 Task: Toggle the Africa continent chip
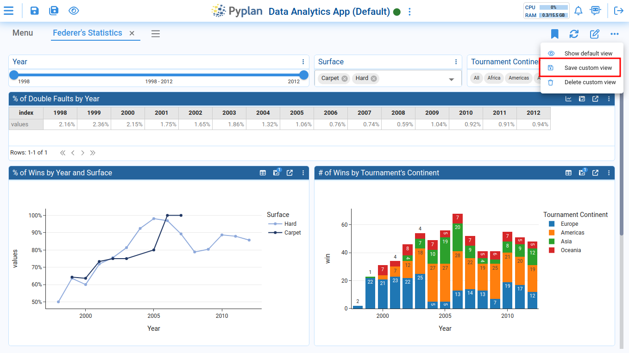click(x=494, y=78)
